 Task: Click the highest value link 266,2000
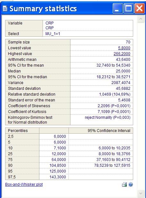point(122,54)
